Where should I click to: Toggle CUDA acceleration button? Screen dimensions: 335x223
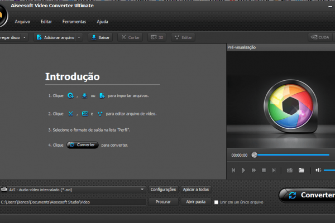(x=320, y=37)
